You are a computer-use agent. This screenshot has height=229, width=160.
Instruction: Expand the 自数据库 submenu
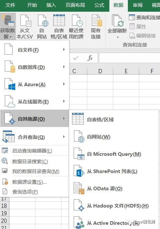(x=34, y=67)
